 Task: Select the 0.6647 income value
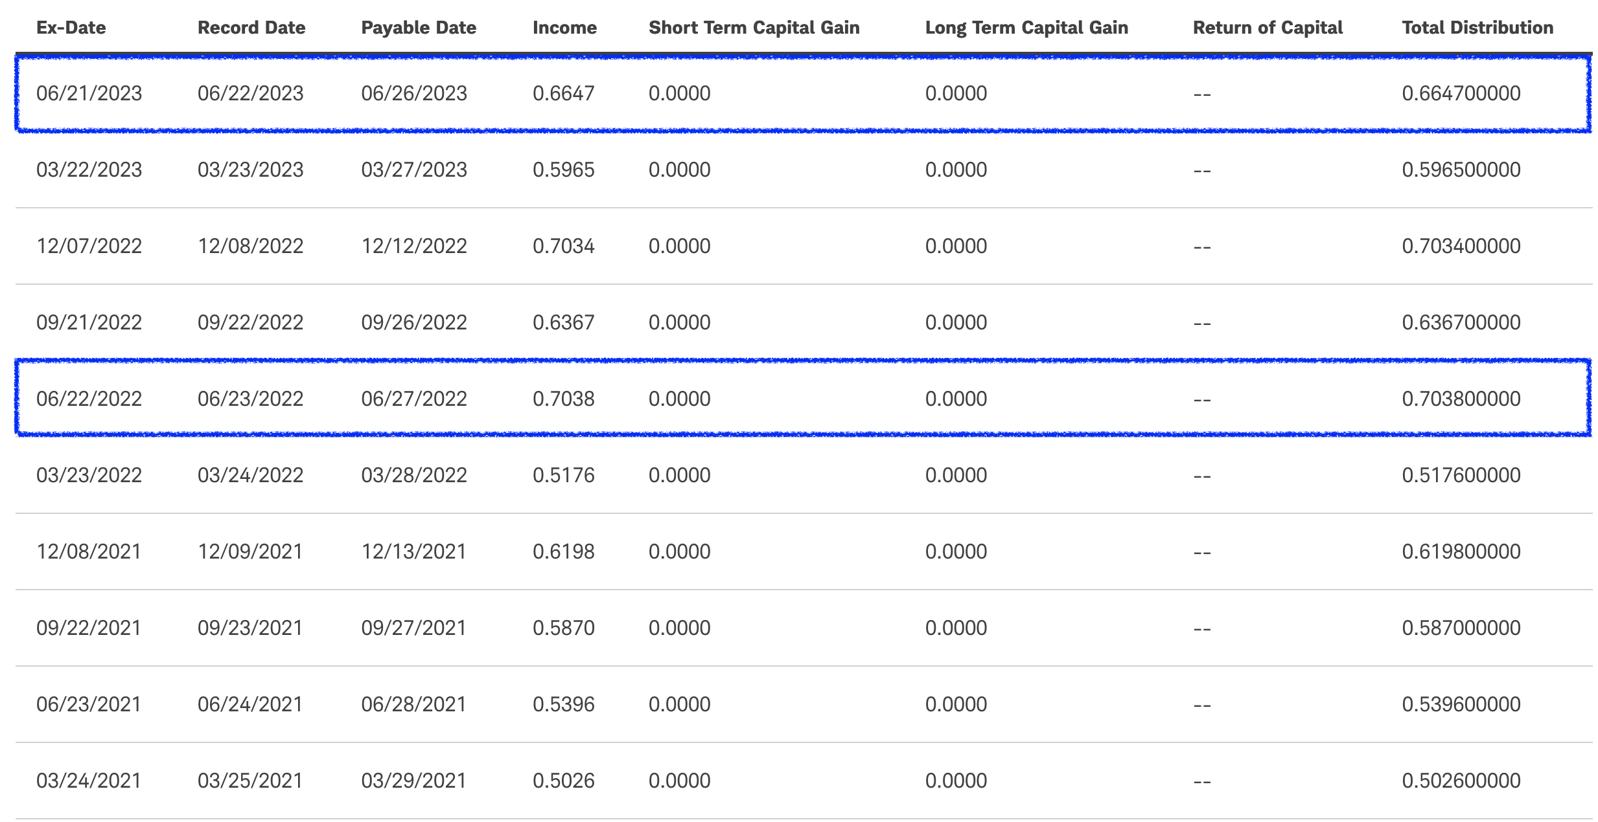[x=563, y=94]
